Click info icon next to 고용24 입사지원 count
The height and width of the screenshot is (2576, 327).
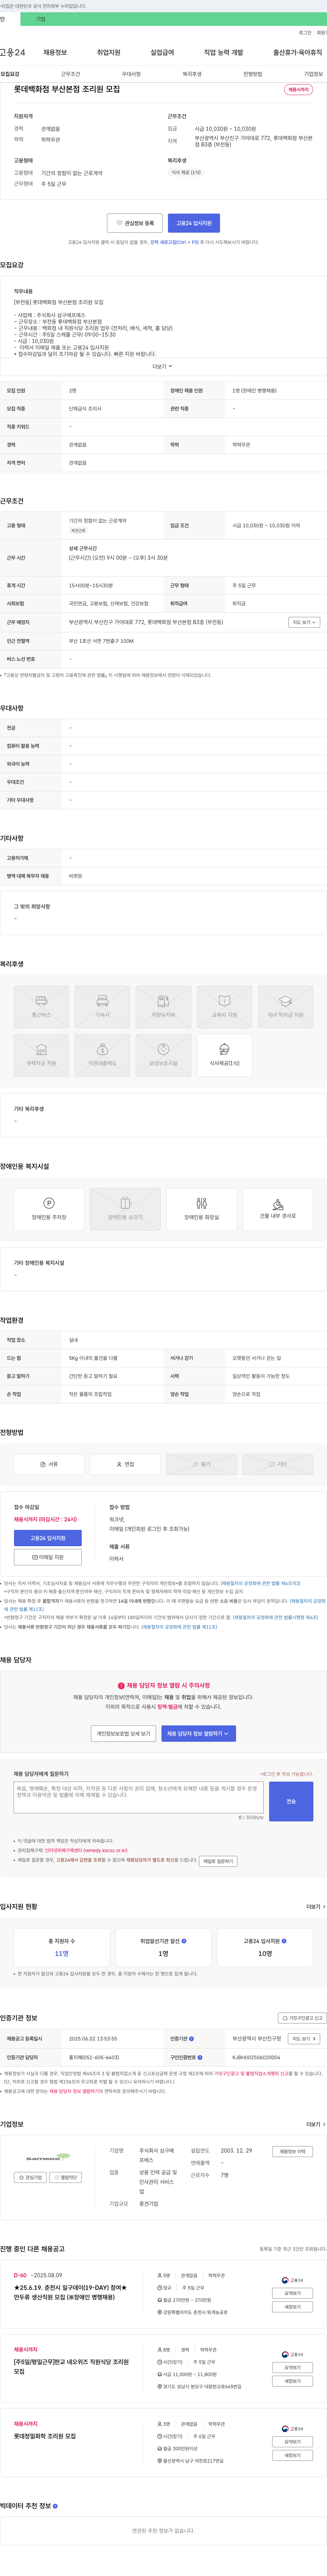[x=284, y=1941]
